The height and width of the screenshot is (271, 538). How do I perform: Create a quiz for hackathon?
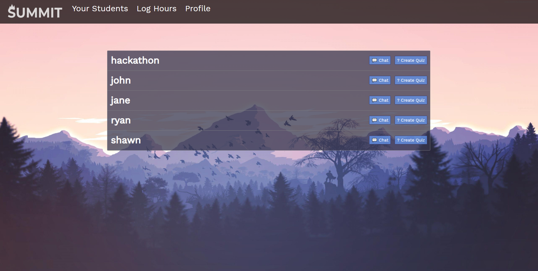tap(411, 60)
